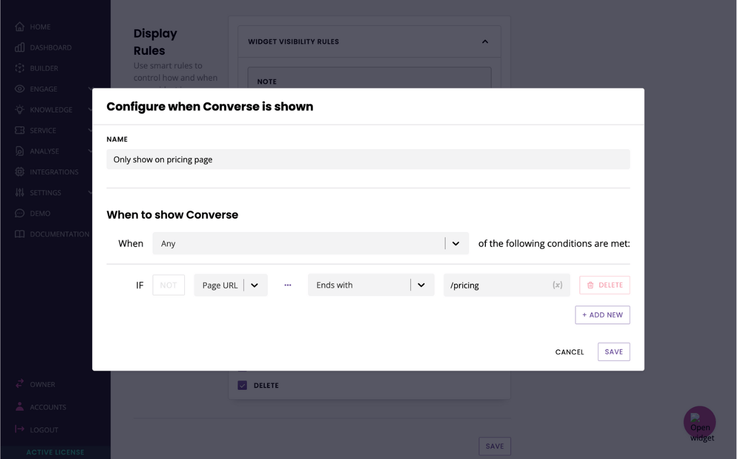
Task: Click the Documentation book icon
Action: coord(20,234)
